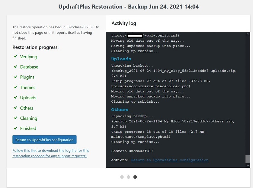Click the checkmark icon next to Database
The height and width of the screenshot is (188, 253).
(x=16, y=67)
